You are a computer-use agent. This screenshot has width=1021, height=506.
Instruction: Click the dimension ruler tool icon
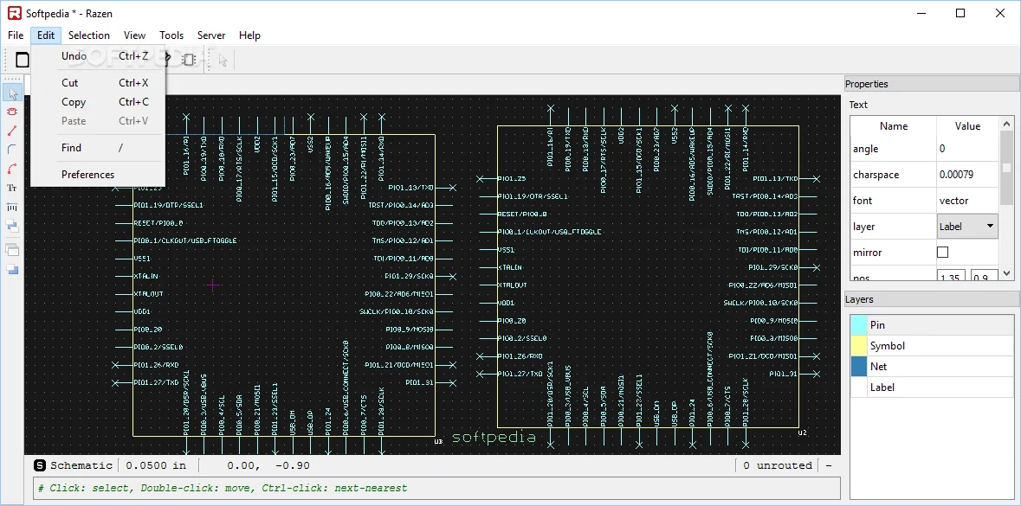[12, 208]
